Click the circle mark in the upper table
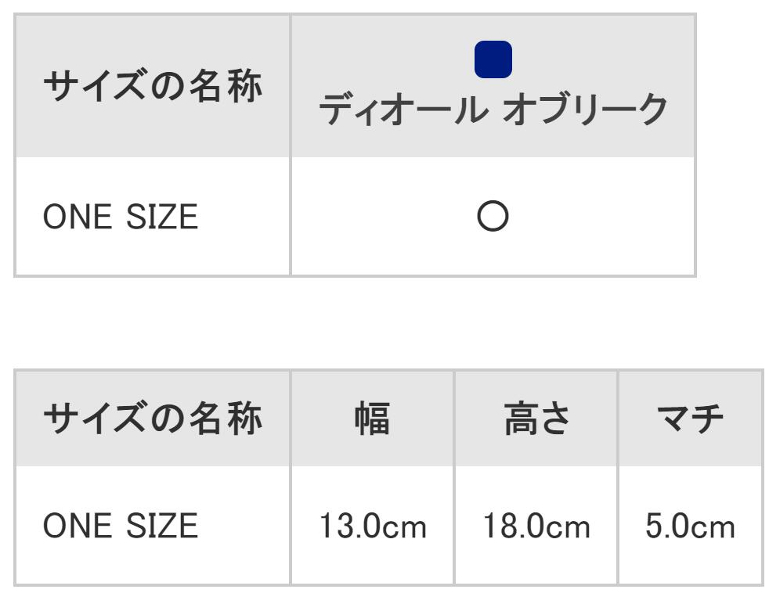769x593 pixels. (x=493, y=217)
